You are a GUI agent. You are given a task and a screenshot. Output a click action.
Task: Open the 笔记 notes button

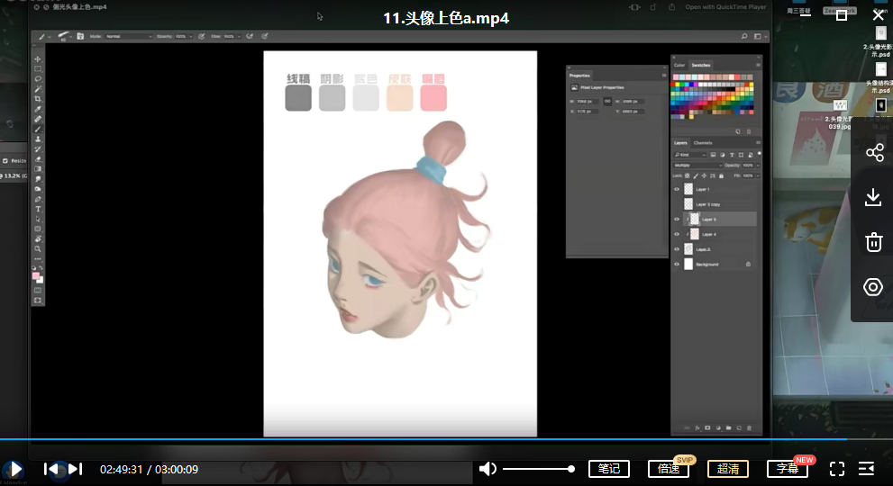coord(609,469)
